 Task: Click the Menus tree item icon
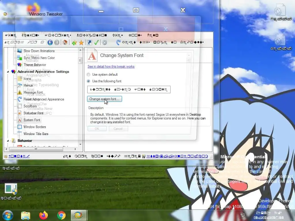[20, 85]
